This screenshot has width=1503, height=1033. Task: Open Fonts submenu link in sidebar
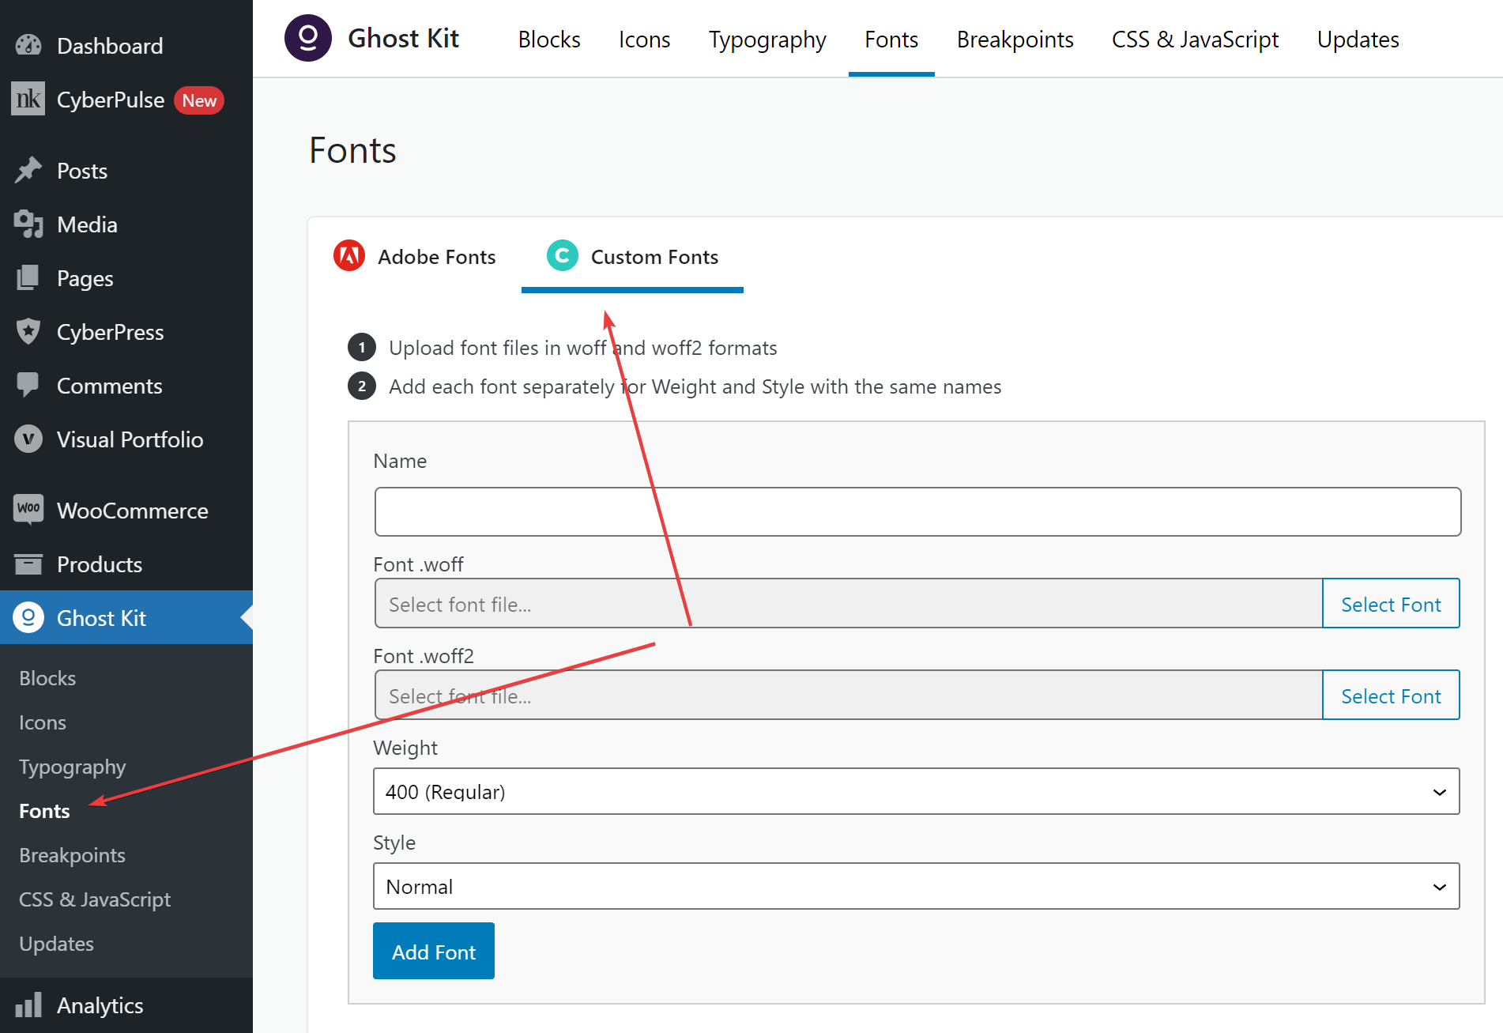44,811
